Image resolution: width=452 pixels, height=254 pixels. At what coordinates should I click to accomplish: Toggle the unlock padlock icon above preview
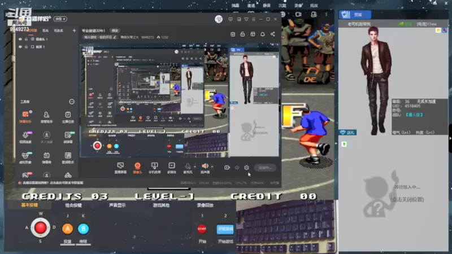[242, 34]
